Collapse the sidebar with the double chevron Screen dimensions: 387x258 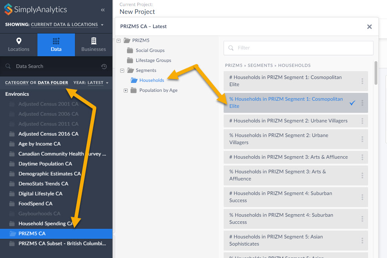tap(103, 10)
